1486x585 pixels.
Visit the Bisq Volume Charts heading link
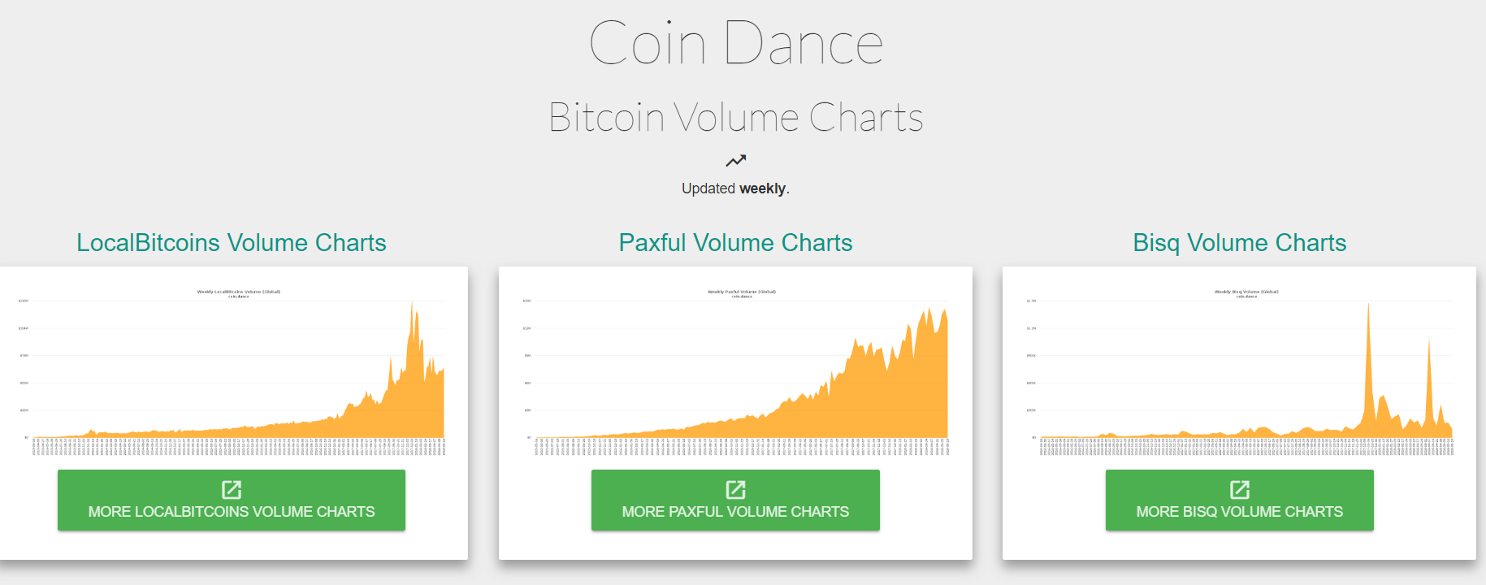(1240, 243)
